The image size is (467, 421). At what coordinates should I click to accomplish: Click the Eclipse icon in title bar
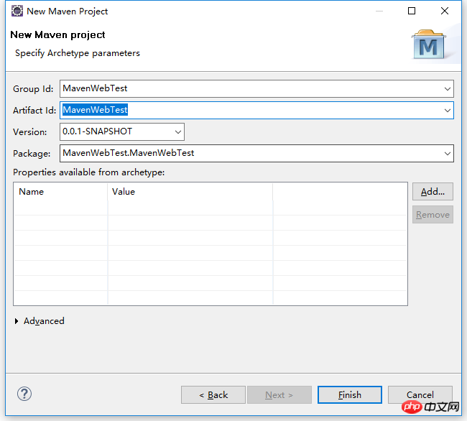tap(17, 11)
